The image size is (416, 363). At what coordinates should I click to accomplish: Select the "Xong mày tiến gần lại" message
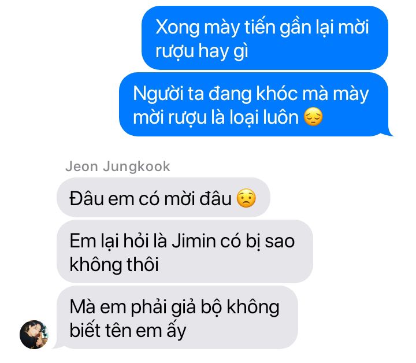(265, 38)
